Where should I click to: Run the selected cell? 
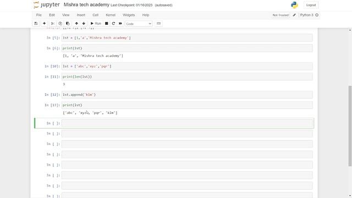pyautogui.click(x=96, y=24)
